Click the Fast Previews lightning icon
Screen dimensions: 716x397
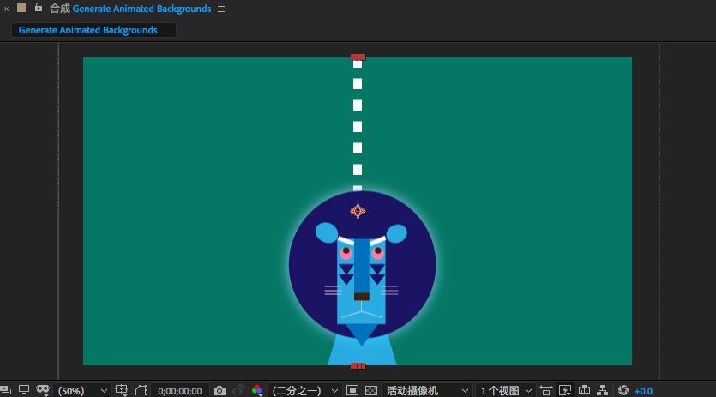click(x=565, y=390)
